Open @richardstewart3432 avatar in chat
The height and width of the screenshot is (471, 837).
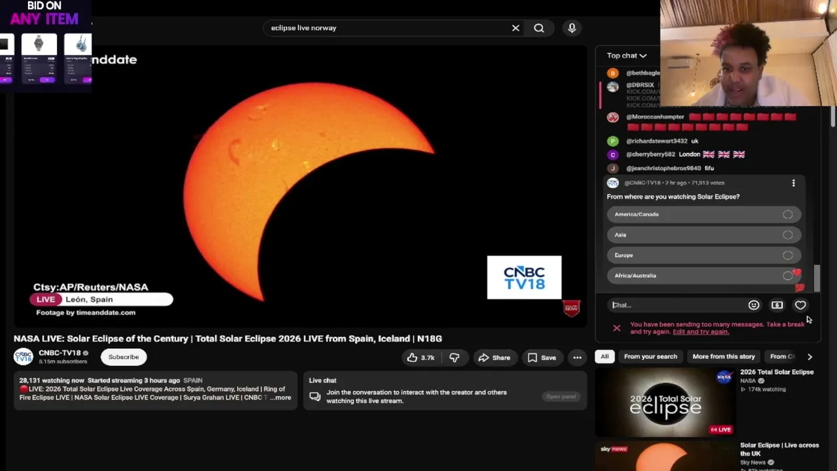click(x=613, y=141)
